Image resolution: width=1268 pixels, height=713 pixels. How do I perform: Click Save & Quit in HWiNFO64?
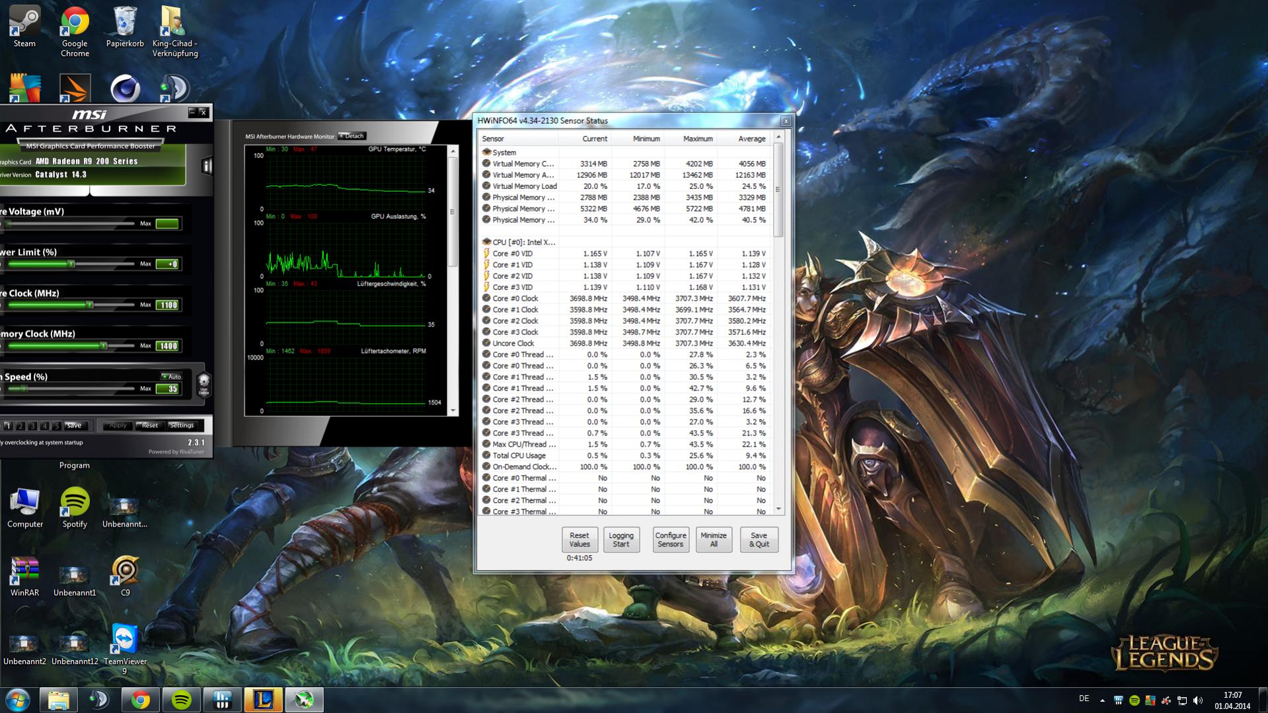tap(759, 540)
